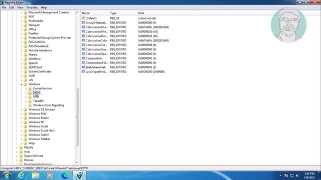
Task: Click the tree scrollbar up arrow
Action: coord(77,12)
